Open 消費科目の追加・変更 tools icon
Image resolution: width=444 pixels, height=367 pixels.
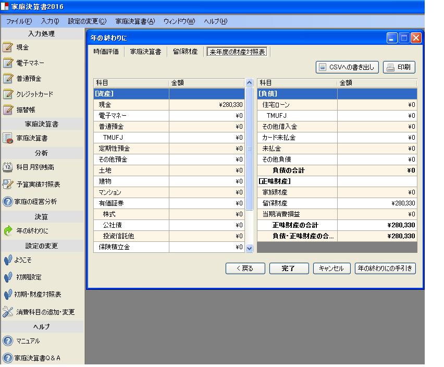[8, 312]
